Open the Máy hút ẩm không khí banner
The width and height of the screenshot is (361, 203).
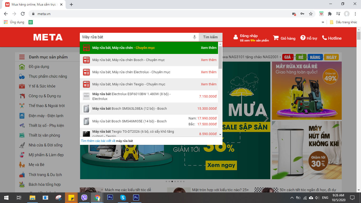coord(307,150)
